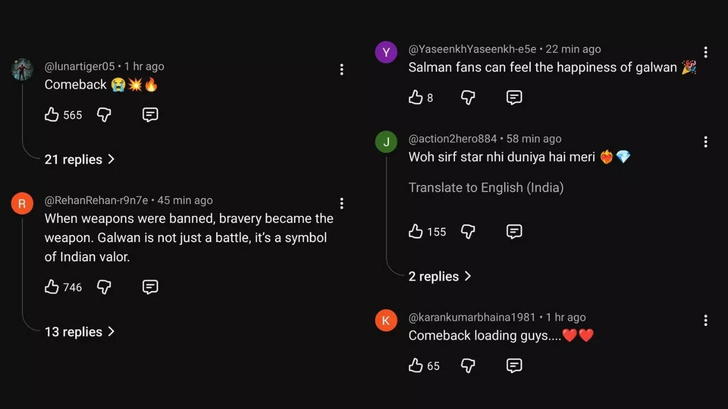Like @action2hero884's comment
The image size is (728, 409).
(416, 231)
